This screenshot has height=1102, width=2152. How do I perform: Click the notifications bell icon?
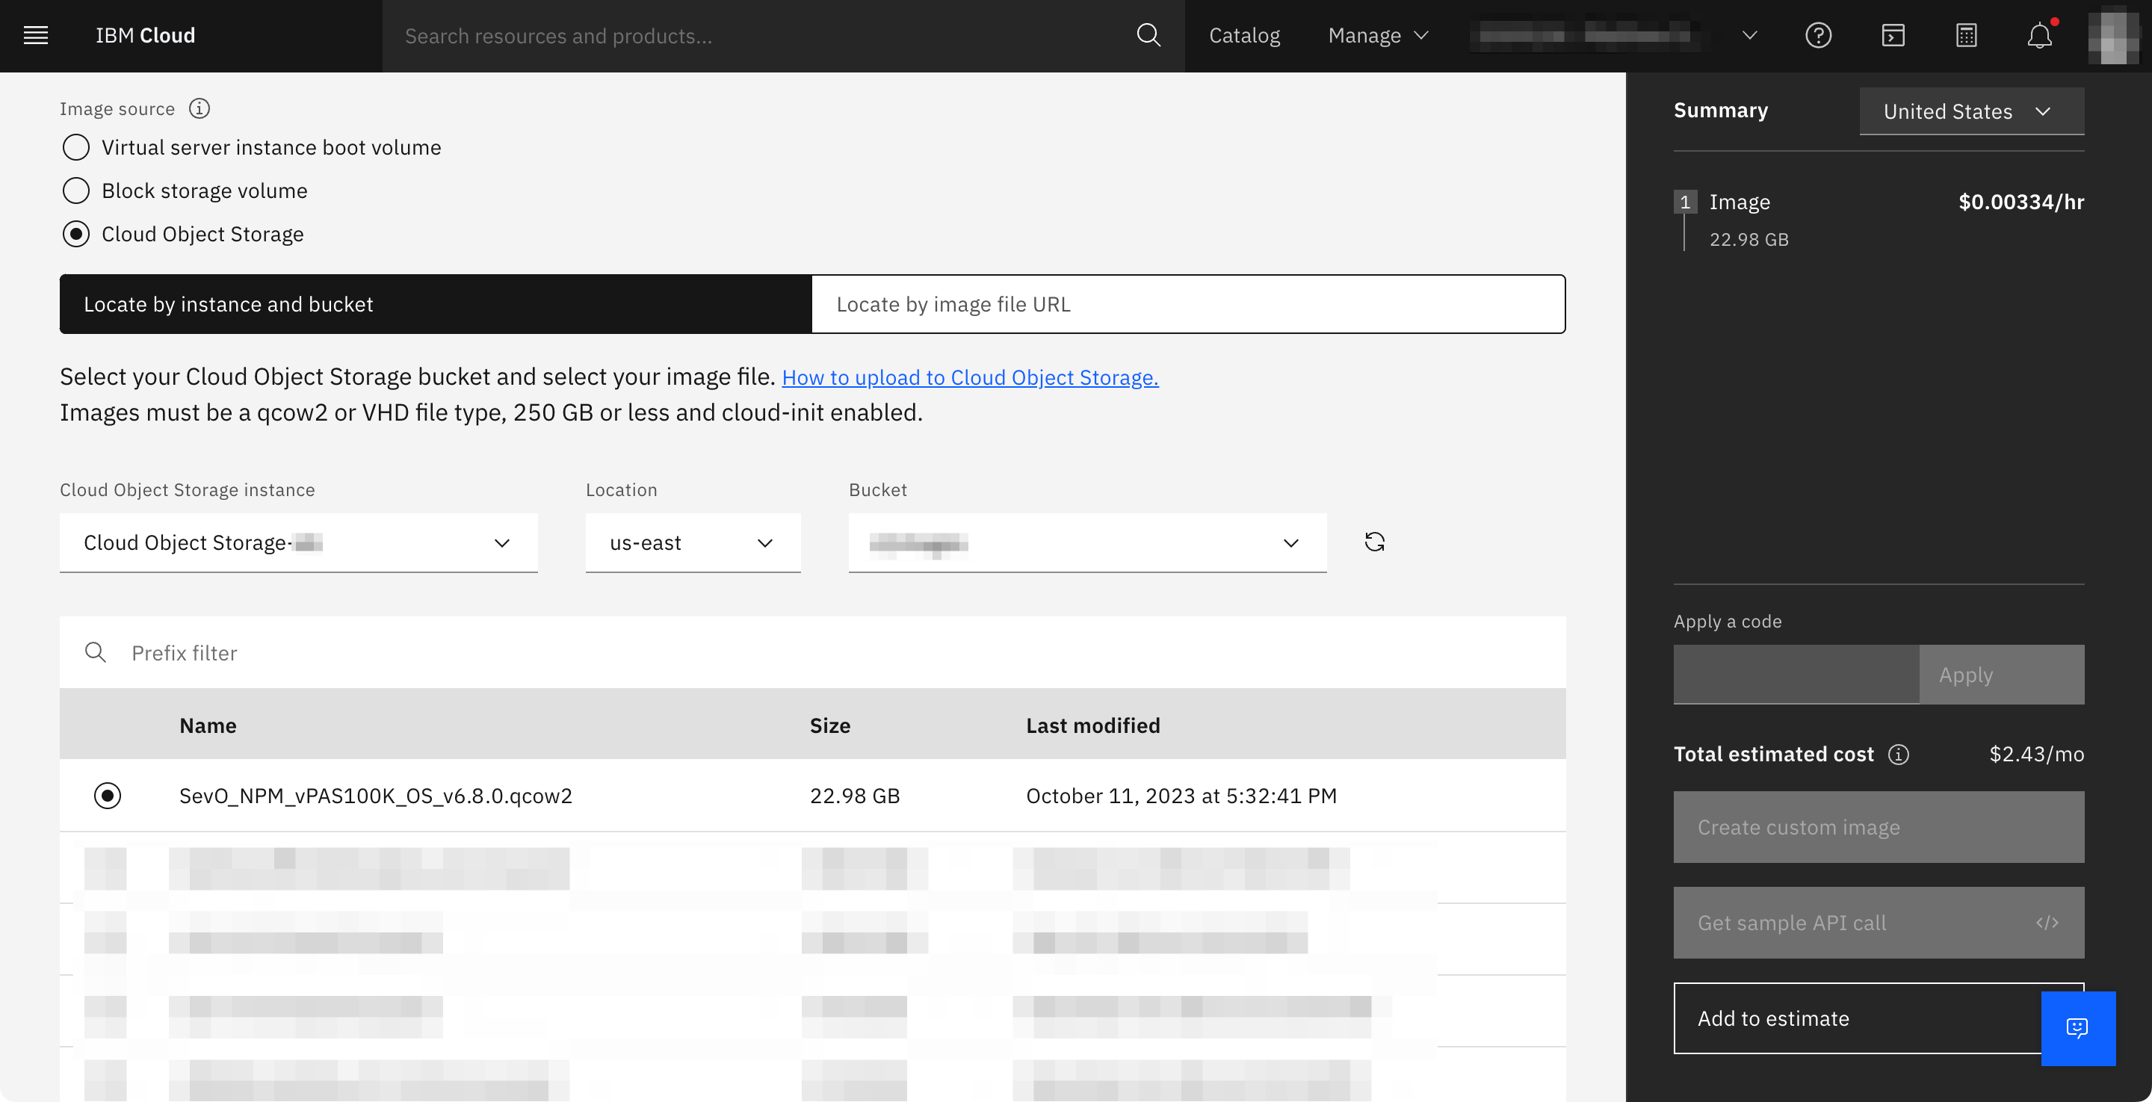tap(2040, 34)
